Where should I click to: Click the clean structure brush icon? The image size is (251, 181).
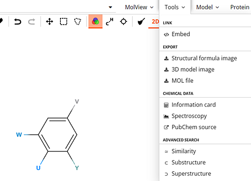(141, 21)
